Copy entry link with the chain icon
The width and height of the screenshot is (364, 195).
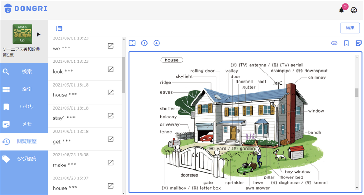click(334, 43)
